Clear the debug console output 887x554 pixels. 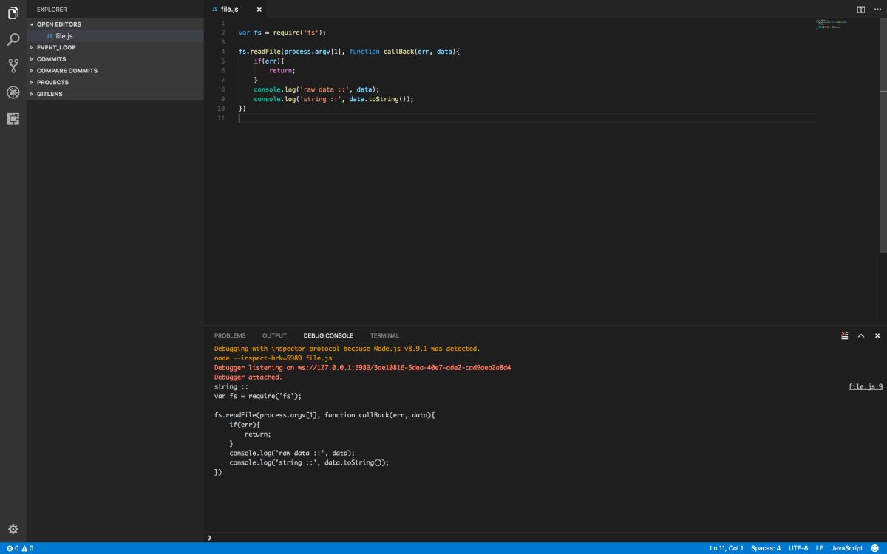tap(844, 335)
